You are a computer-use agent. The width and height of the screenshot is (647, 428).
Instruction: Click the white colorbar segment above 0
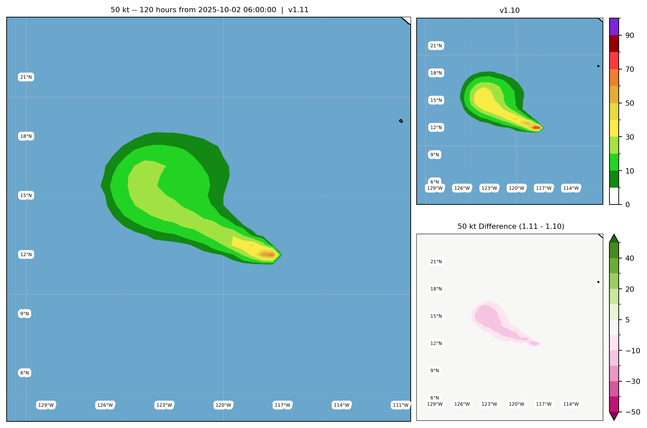click(x=614, y=196)
